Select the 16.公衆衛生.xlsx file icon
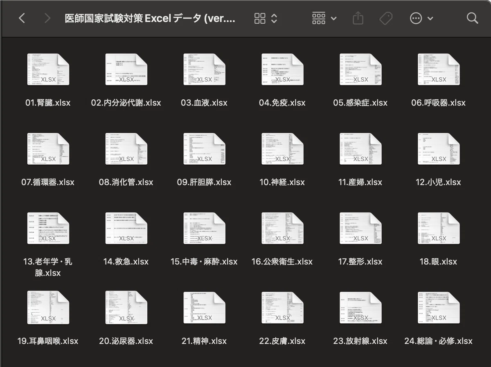The image size is (491, 367). point(282,228)
